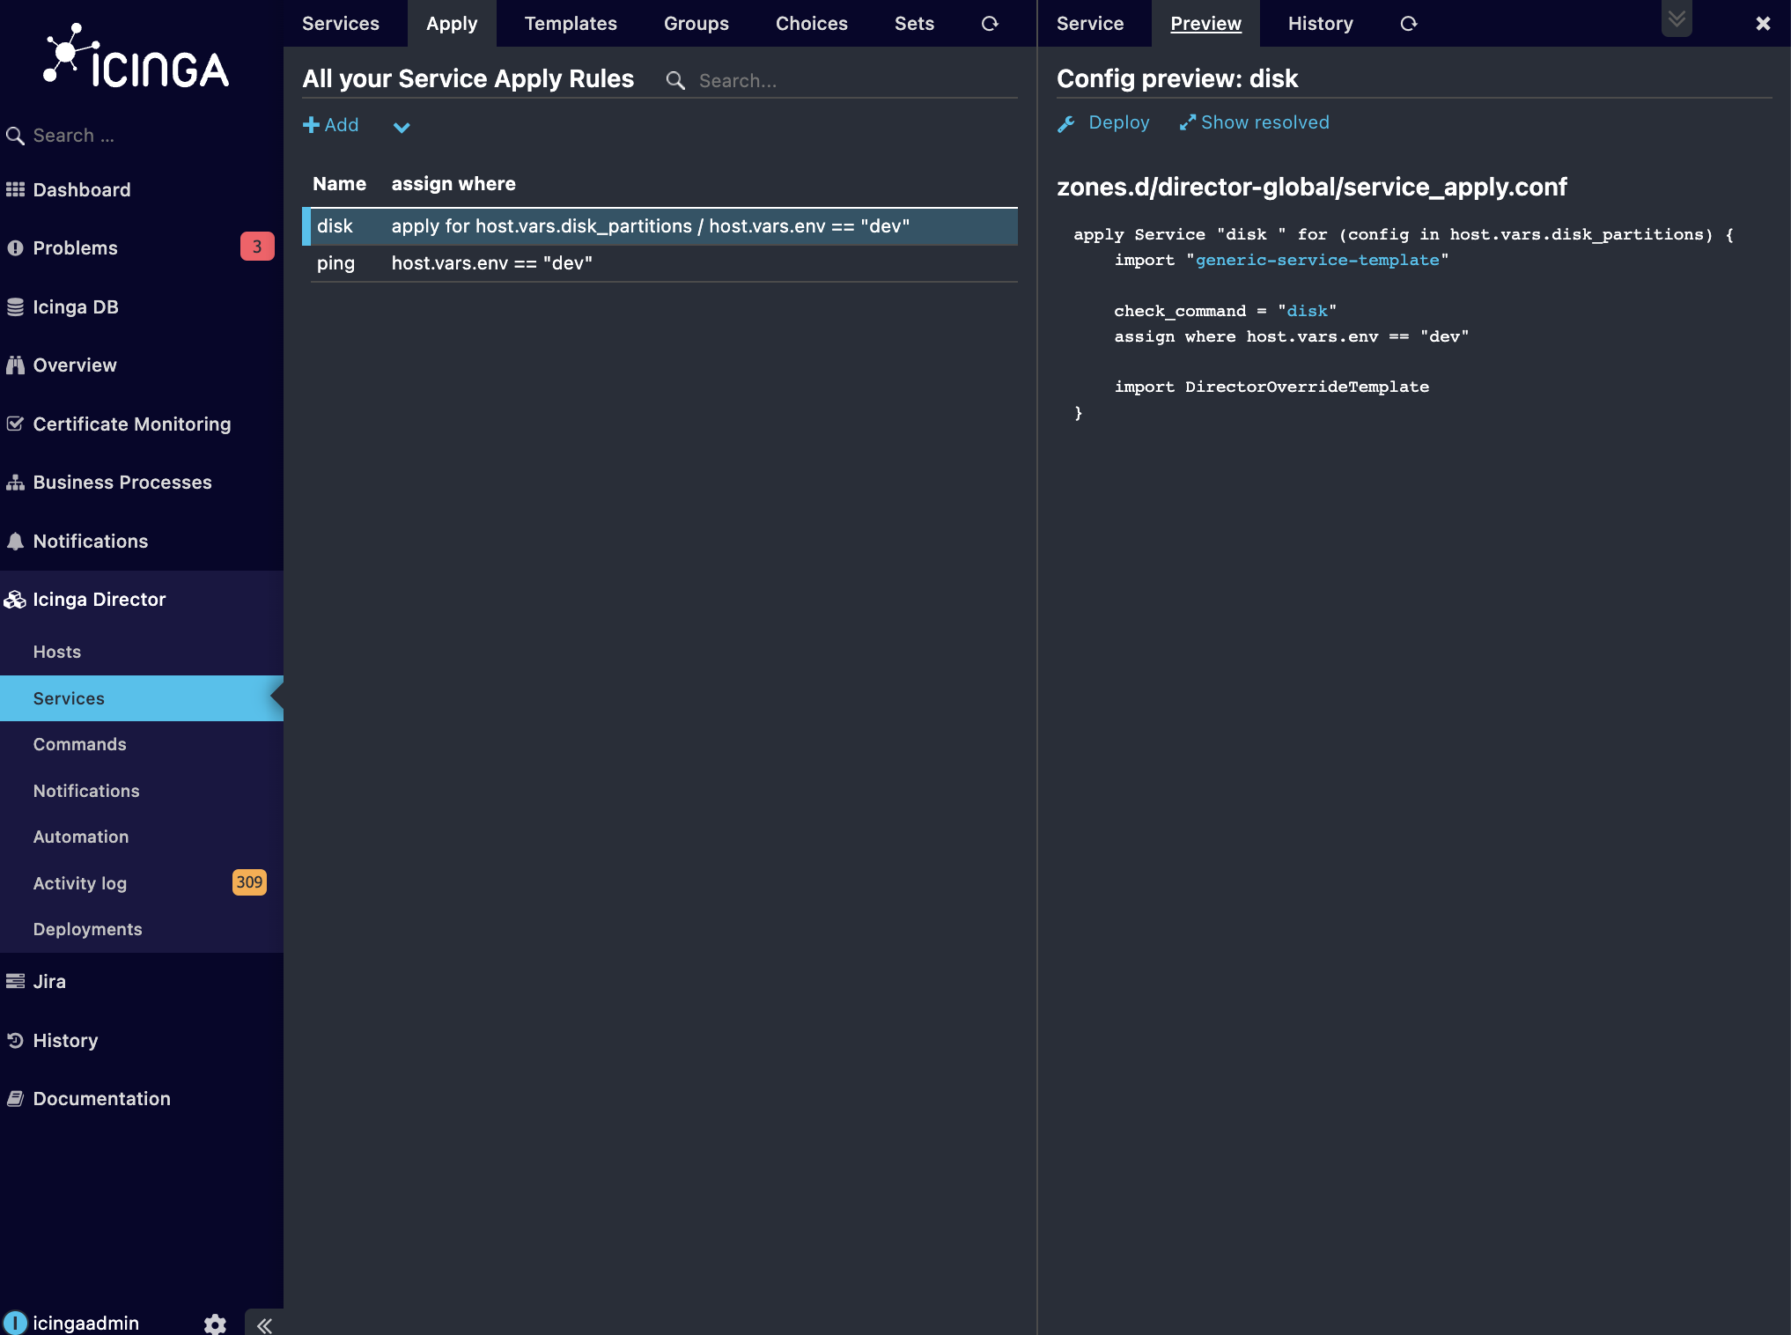Open Commands under Icinga Director
1791x1335 pixels.
(80, 744)
